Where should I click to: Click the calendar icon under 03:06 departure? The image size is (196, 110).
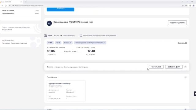[48, 54]
